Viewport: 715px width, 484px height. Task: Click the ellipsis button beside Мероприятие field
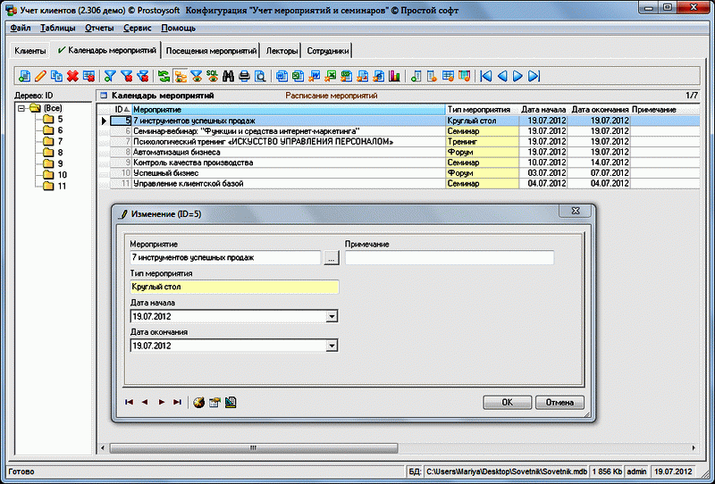coord(332,258)
